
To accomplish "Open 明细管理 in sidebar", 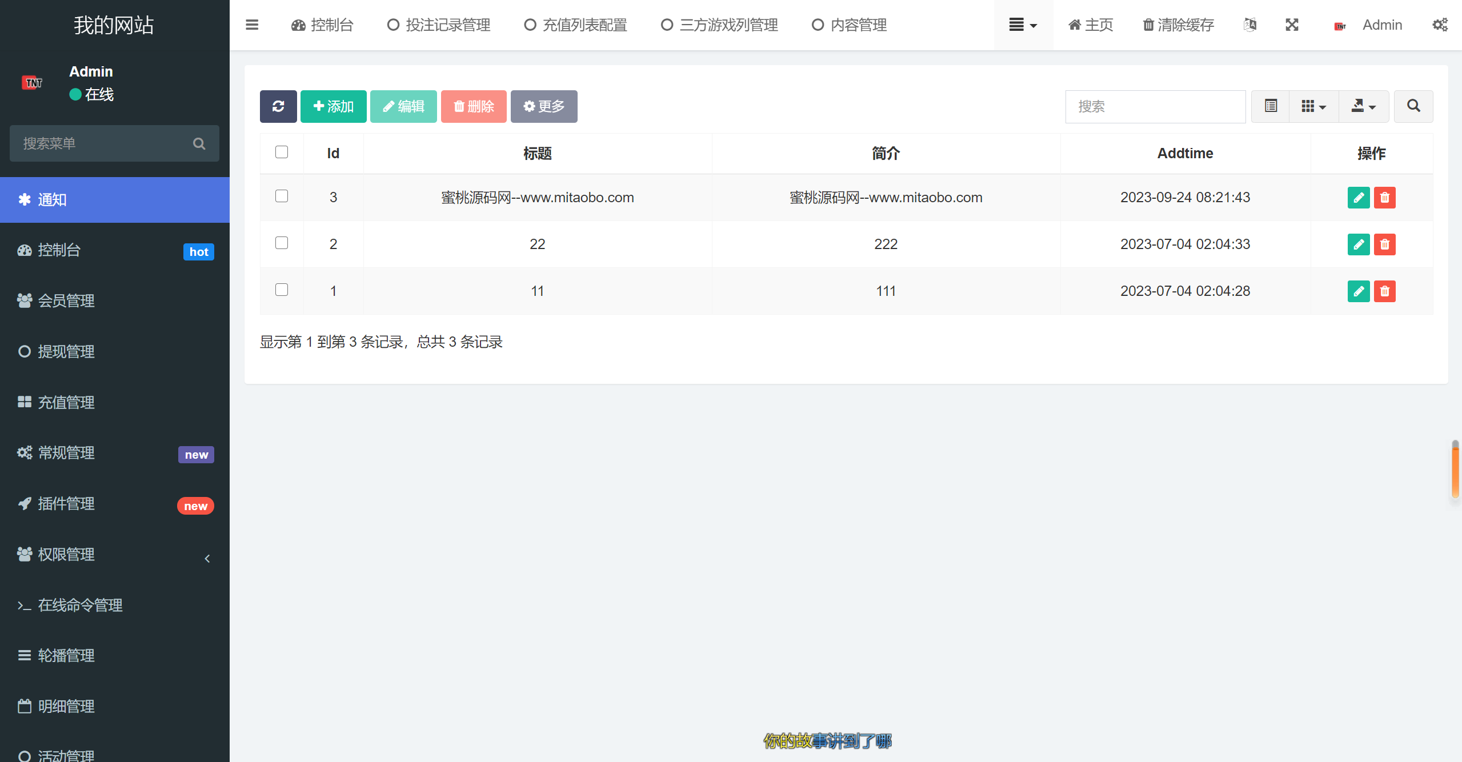I will pos(115,707).
